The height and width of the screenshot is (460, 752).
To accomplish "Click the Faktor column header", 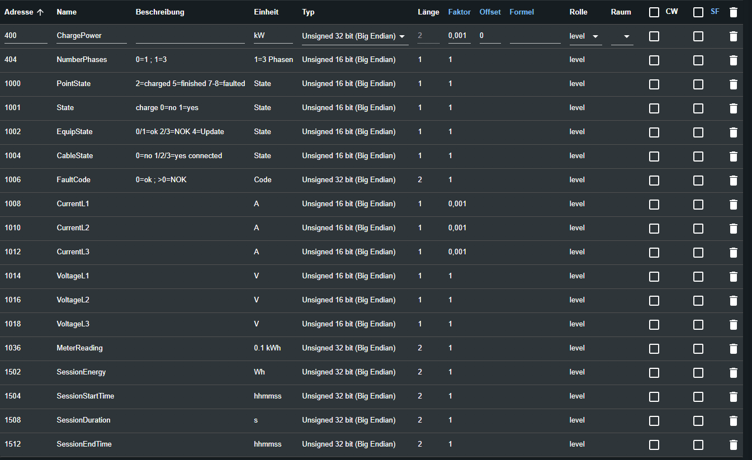I will coord(459,12).
